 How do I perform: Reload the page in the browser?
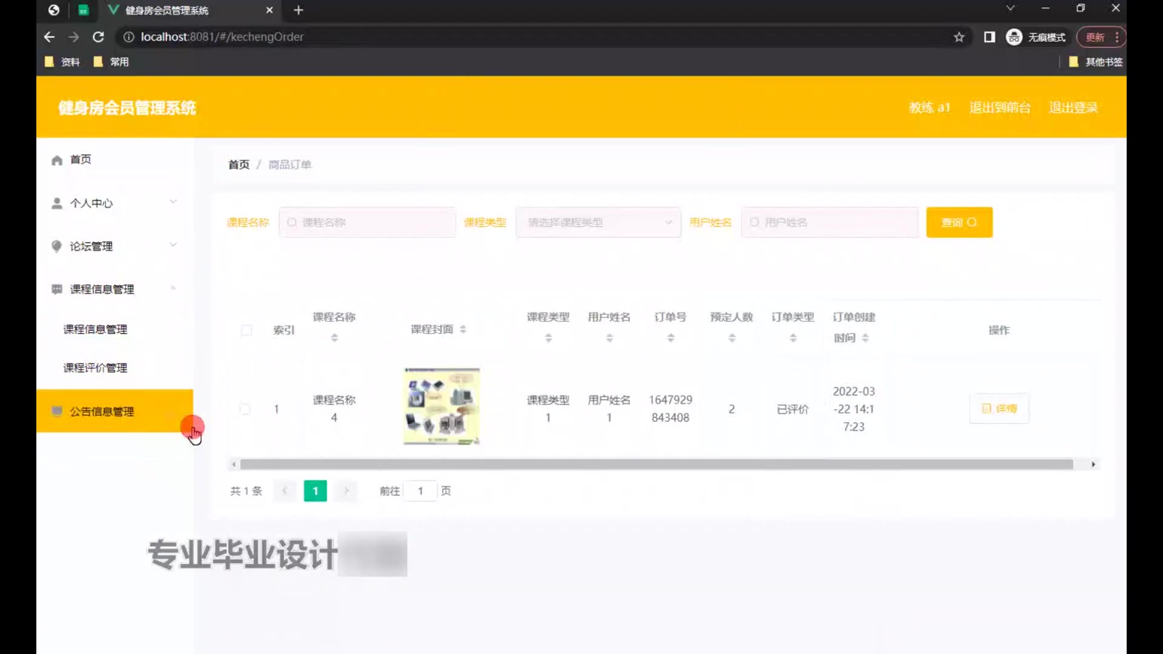coord(98,37)
